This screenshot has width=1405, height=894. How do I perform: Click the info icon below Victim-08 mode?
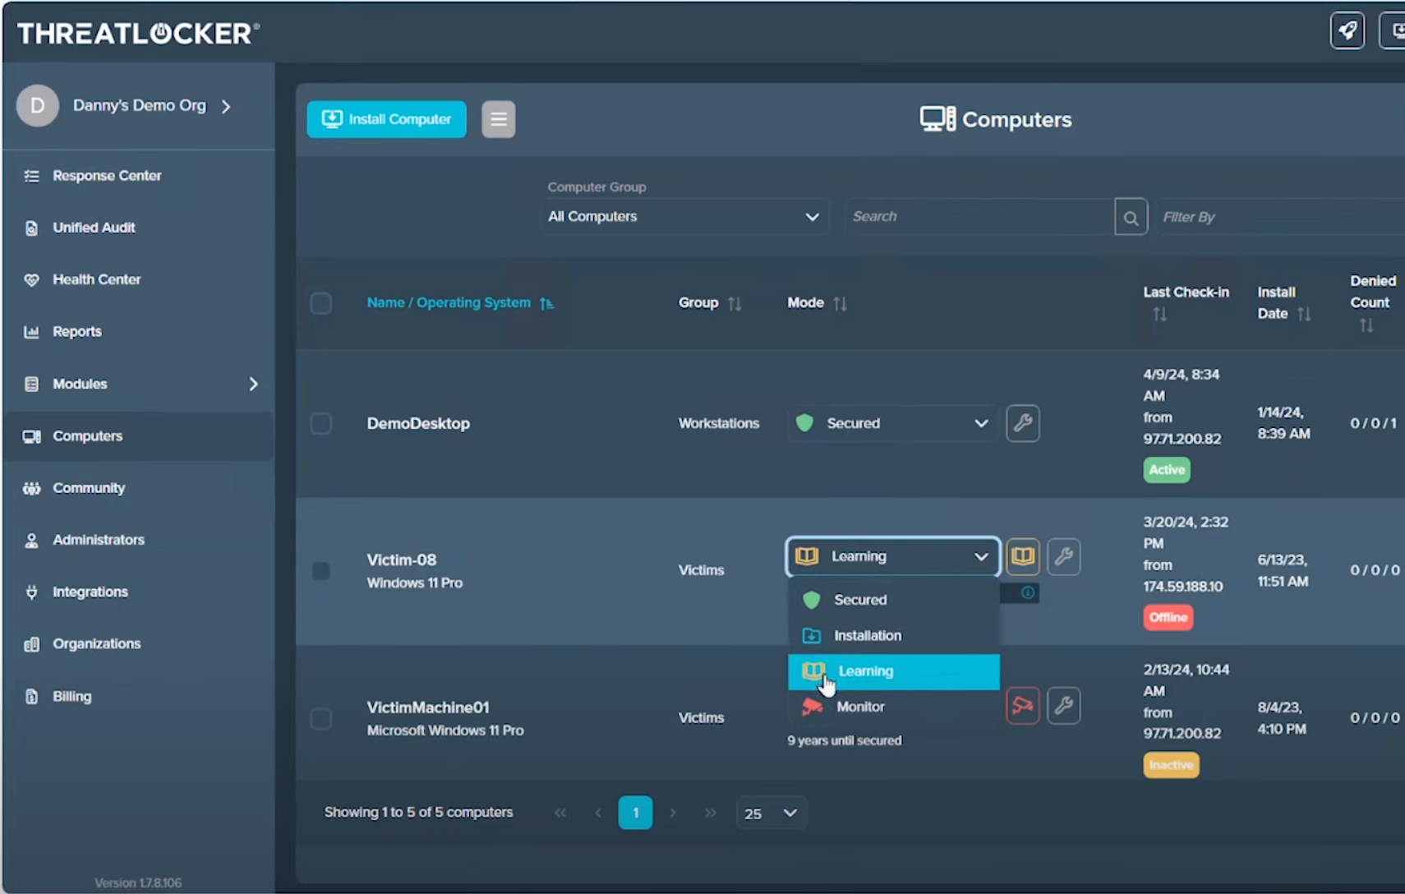[1028, 592]
